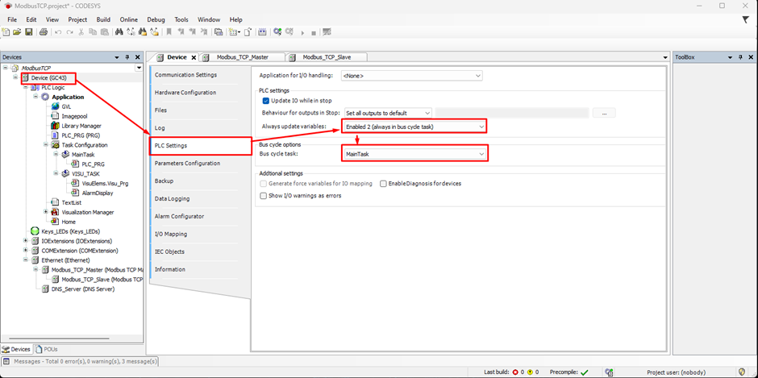This screenshot has height=378, width=758.
Task: Click the shield icon in status bar
Action: [x=742, y=372]
